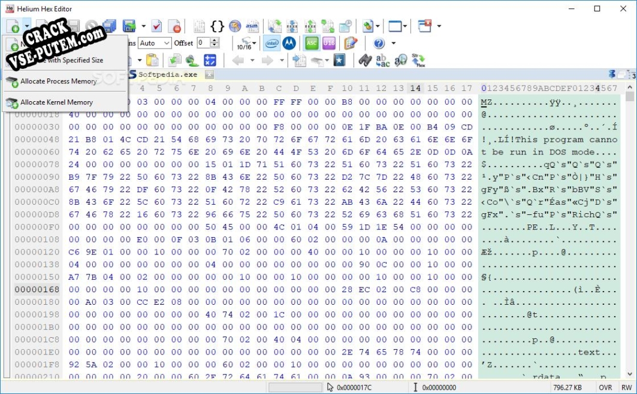The width and height of the screenshot is (637, 394).
Task: Expand the forward navigation dropdown arrow
Action: [282, 60]
